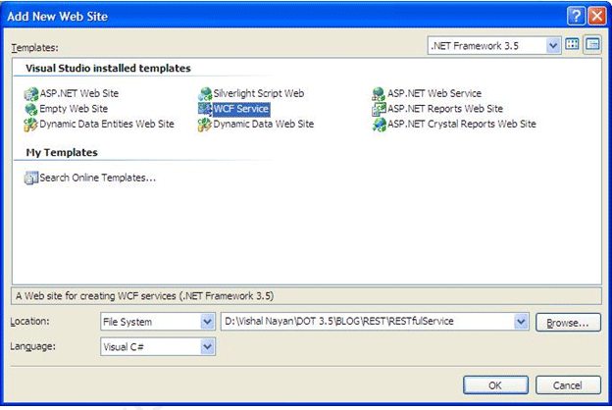Expand the RESTfulService path dropdown arrow
Viewport: 612px width, 410px height.
coord(521,322)
